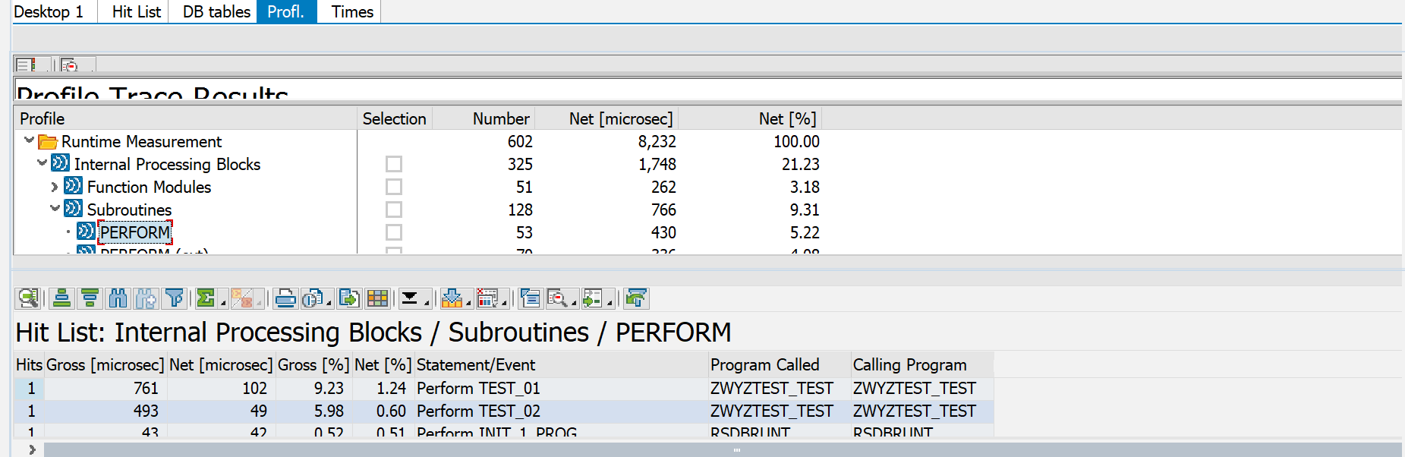Image resolution: width=1405 pixels, height=457 pixels.
Task: Switch to the Hit List tab
Action: (x=137, y=11)
